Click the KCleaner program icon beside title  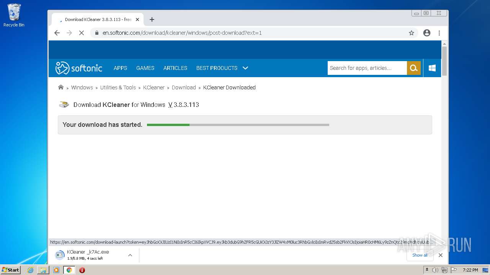(x=64, y=105)
